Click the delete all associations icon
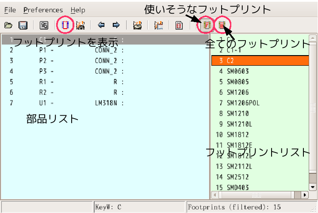318x213 pixels. [x=138, y=26]
